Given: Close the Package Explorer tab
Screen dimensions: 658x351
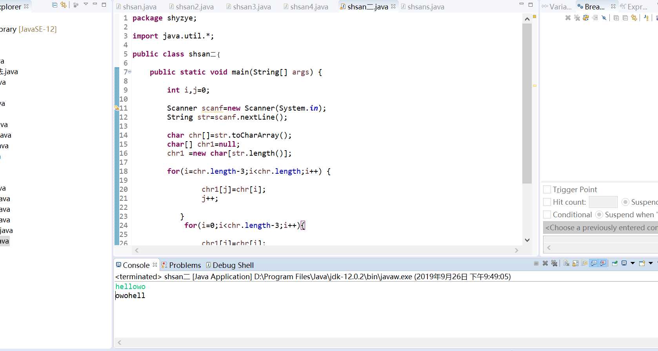Looking at the screenshot, I should (x=26, y=6).
